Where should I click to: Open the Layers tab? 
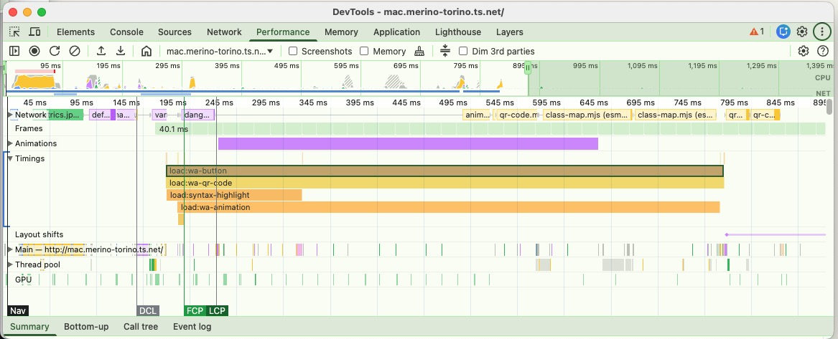click(x=509, y=32)
